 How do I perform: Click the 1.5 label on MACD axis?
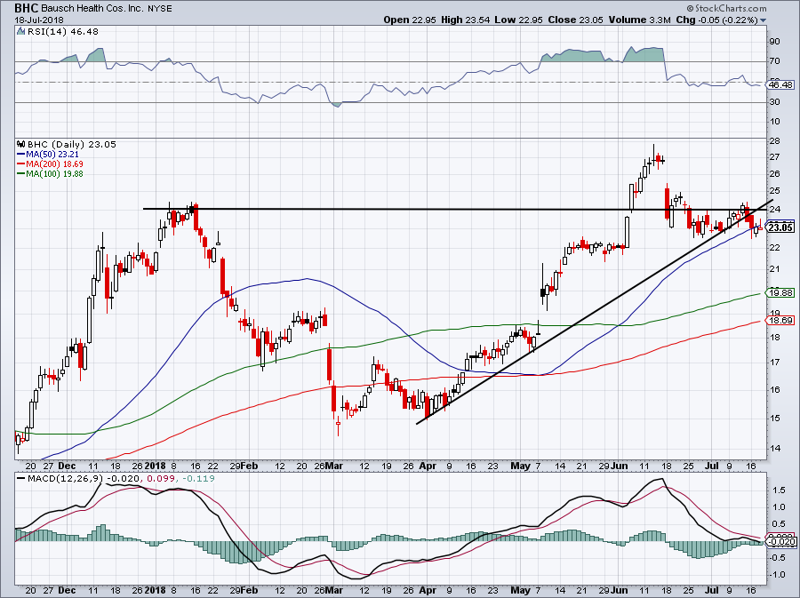tap(779, 490)
